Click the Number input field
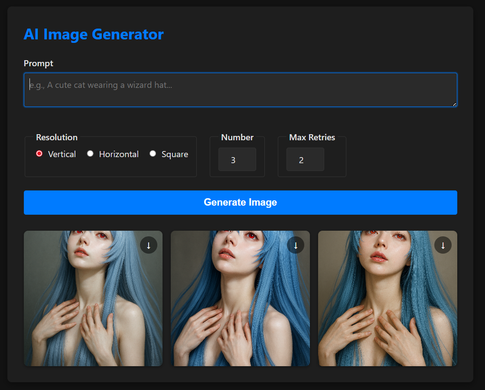 click(x=237, y=159)
